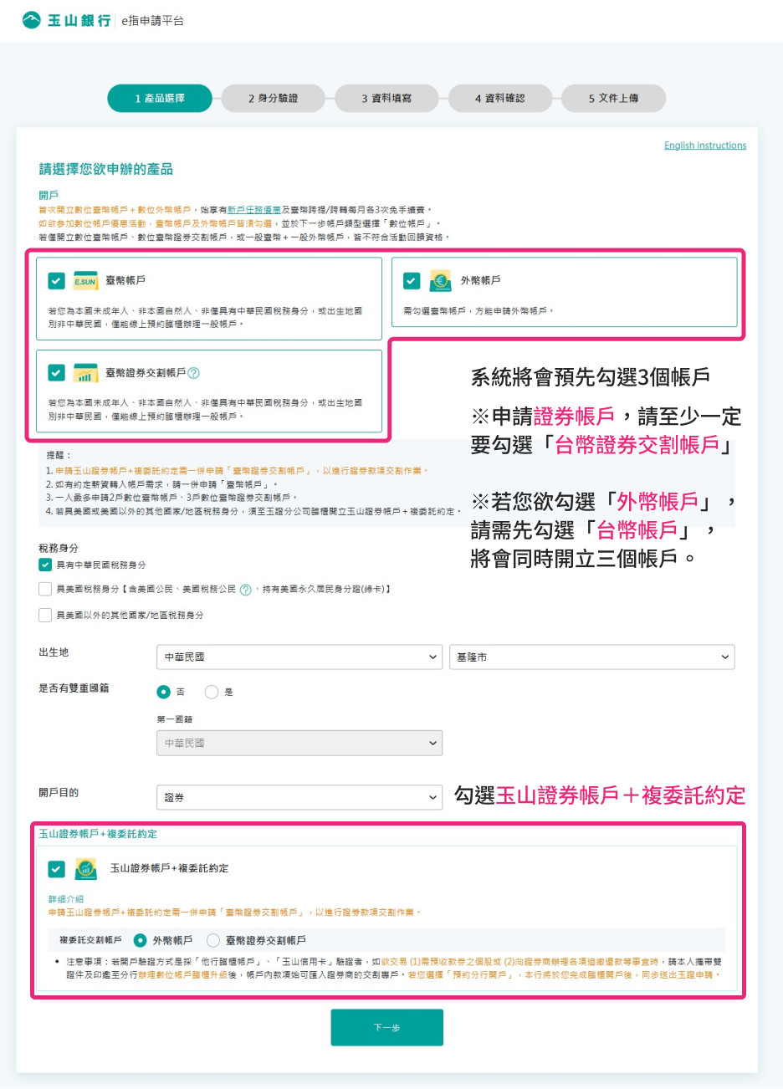This screenshot has width=783, height=1089.
Task: Choose 臺幣證券交割帳戶 as 複委託交割帳戶
Action: tap(213, 940)
